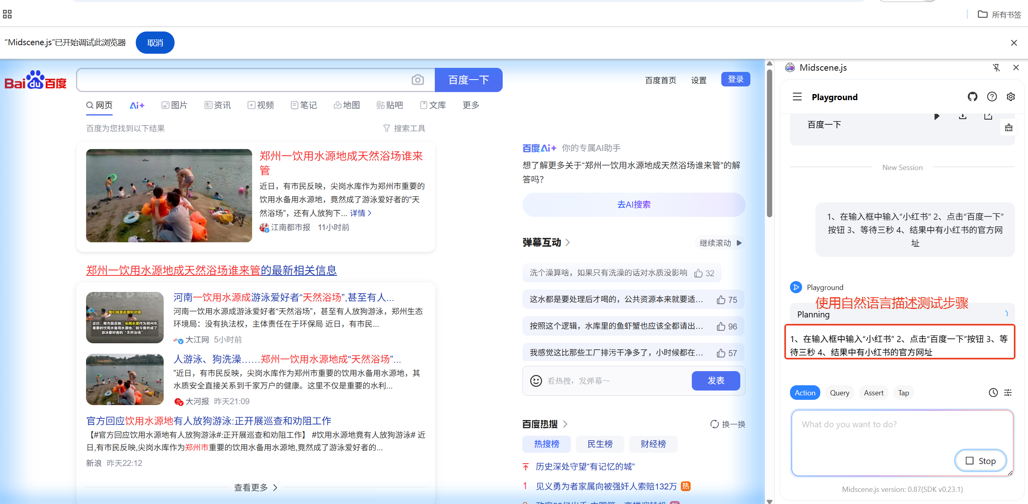This screenshot has height=504, width=1028.
Task: Like the comment with 32 thumbs up
Action: click(x=698, y=273)
